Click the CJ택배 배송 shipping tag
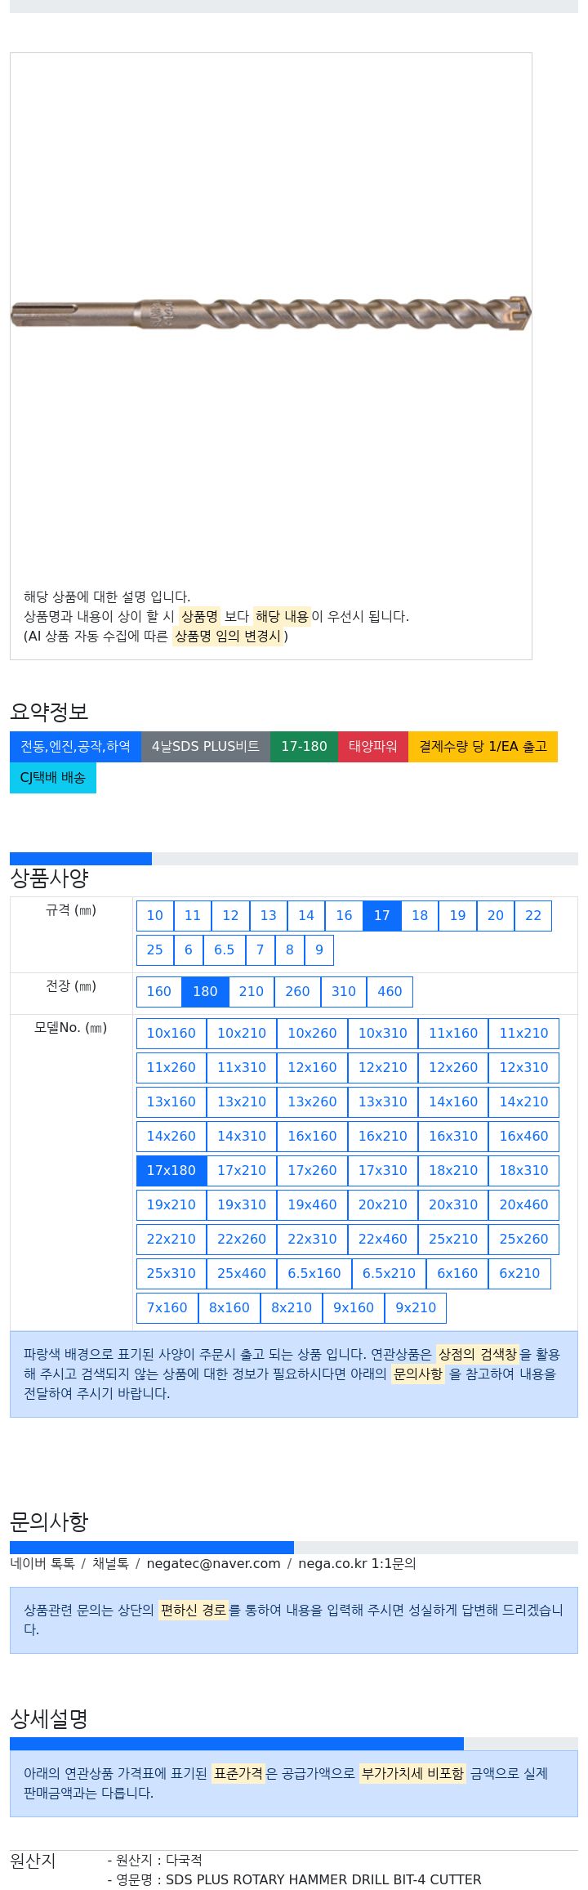 point(53,778)
